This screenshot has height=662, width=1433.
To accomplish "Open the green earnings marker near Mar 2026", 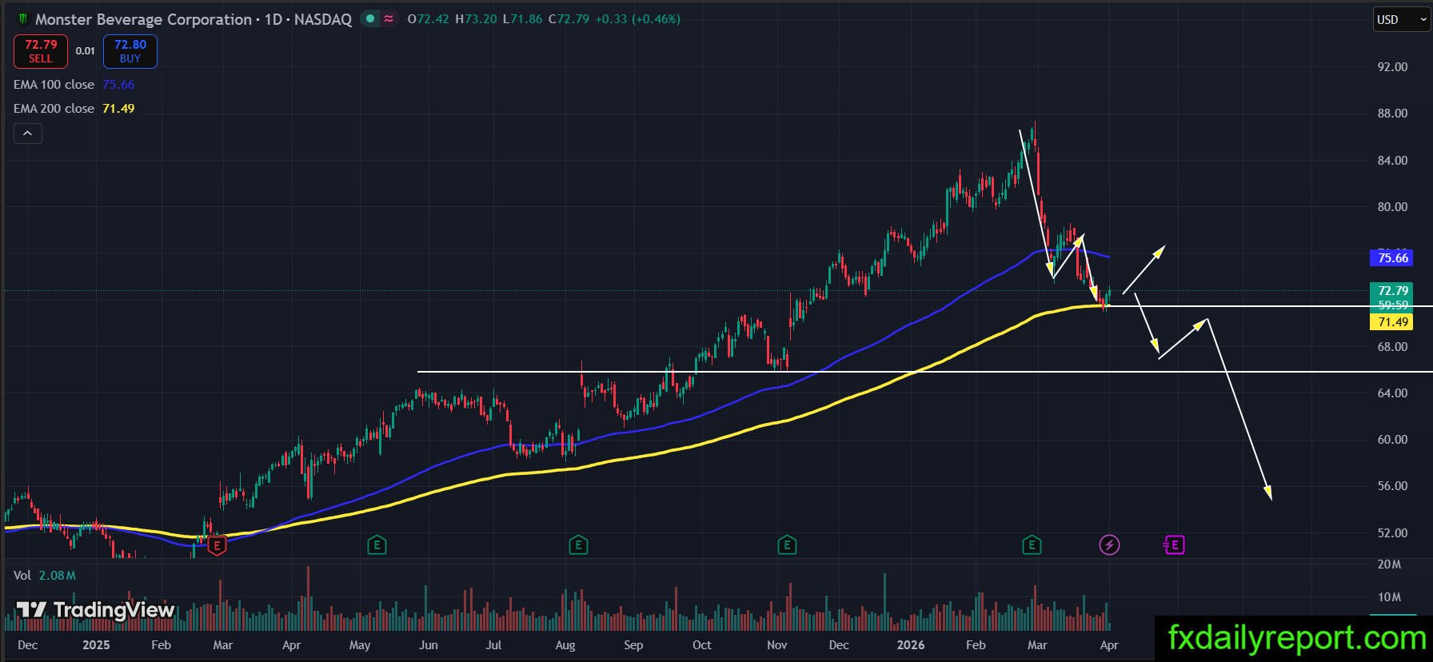I will [1032, 546].
